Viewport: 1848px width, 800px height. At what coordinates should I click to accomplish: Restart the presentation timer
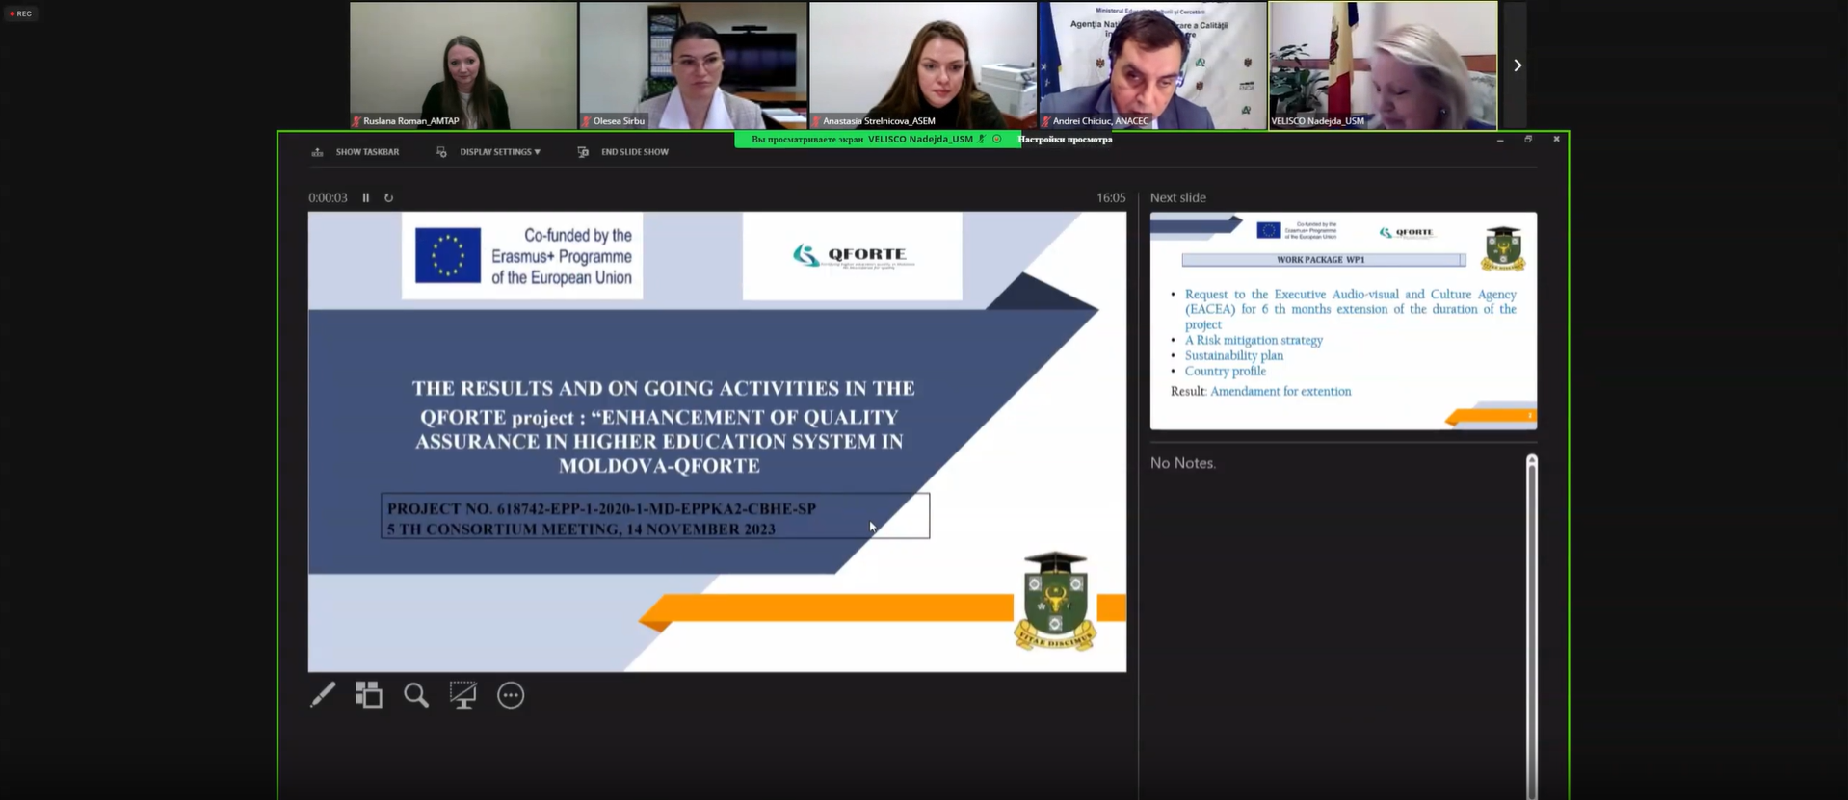coord(389,197)
